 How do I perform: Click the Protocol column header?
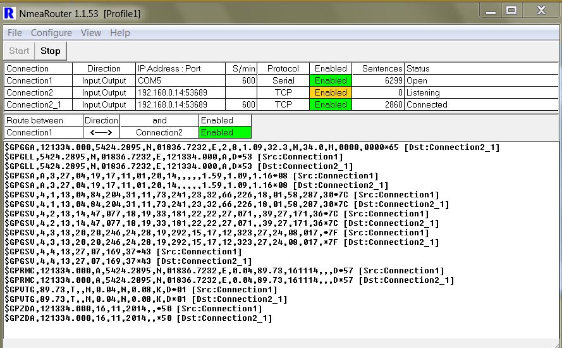(x=283, y=68)
